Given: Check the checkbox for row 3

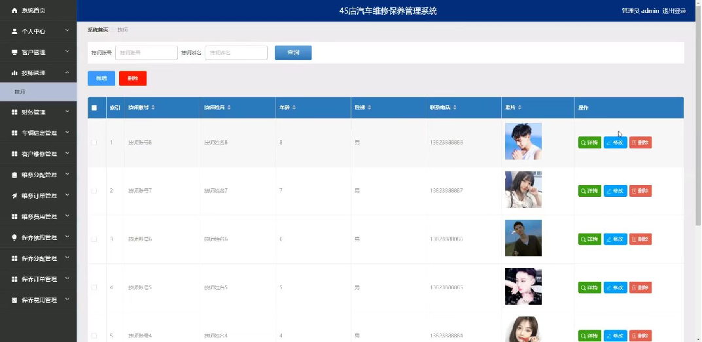Looking at the screenshot, I should 94,239.
